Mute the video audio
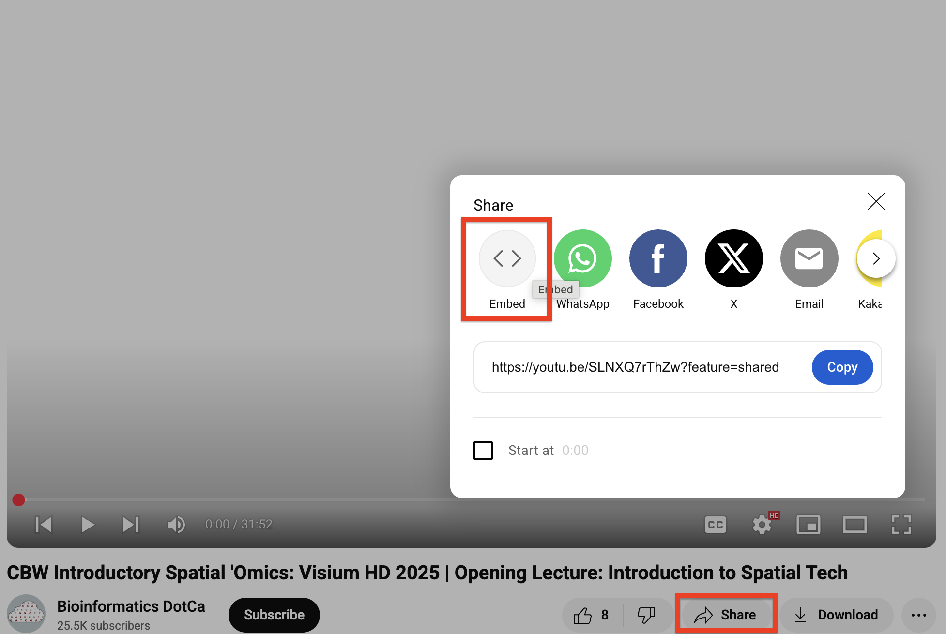Screen dimensions: 946x634 click(176, 524)
